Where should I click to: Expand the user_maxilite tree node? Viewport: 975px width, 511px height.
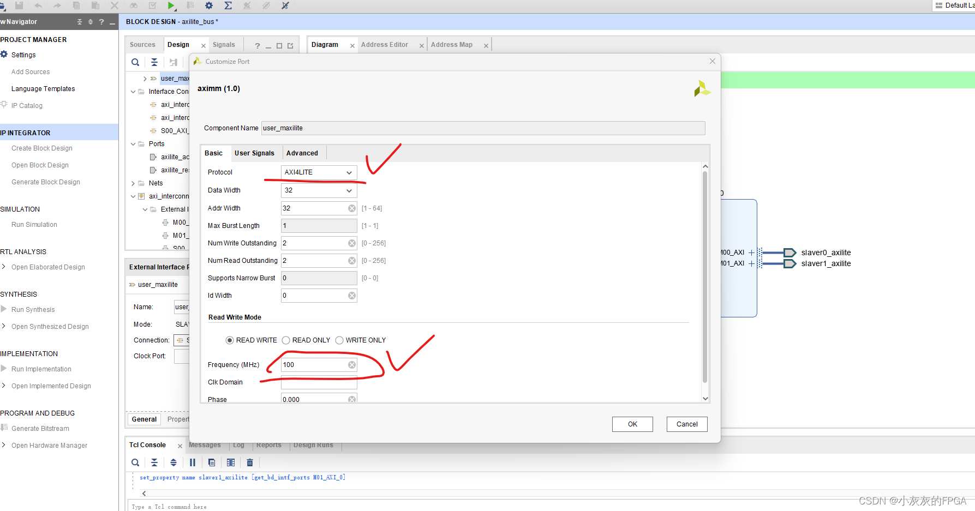(145, 79)
